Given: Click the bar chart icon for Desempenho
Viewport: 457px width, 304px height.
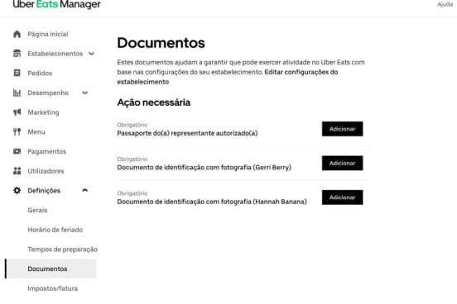Looking at the screenshot, I should click(17, 93).
